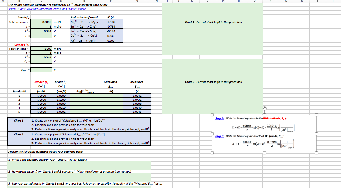Screen dimensions: 341x188
Task: Click the E° value -0.760
Action: click(x=111, y=26)
